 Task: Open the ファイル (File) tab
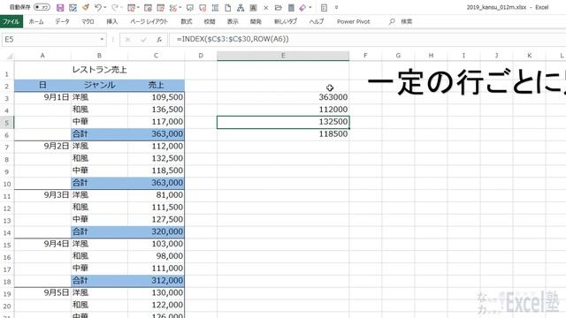(x=11, y=21)
